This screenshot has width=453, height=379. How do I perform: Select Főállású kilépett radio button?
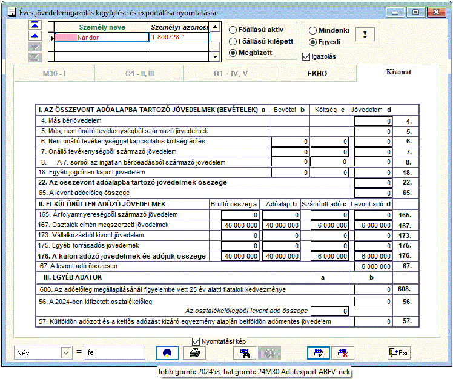pos(233,42)
